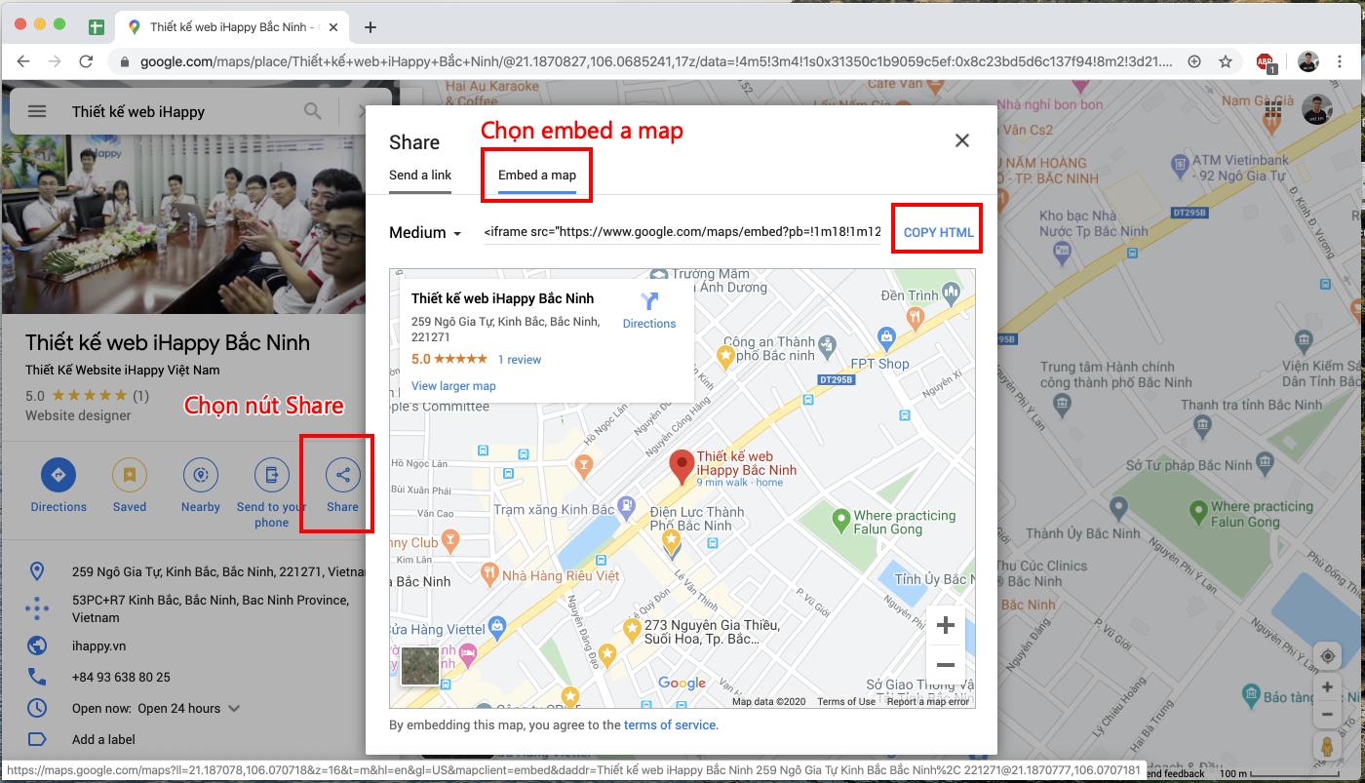Image resolution: width=1365 pixels, height=783 pixels.
Task: Open the Pegman Street View icon
Action: pos(1327,747)
